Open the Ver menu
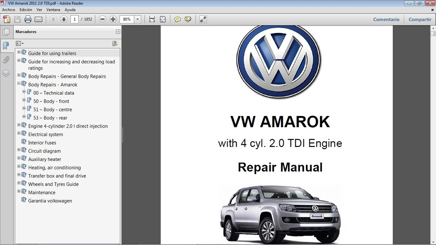 coord(39,10)
